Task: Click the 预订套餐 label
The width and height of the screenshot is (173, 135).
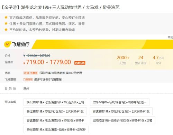Action: coord(10,102)
